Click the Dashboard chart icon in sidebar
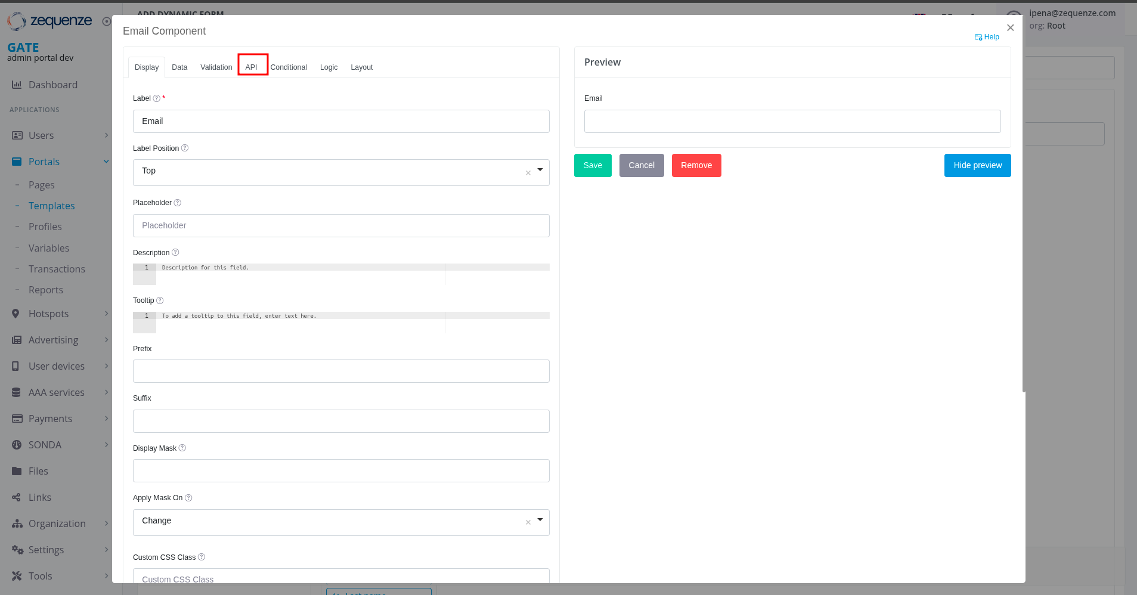The height and width of the screenshot is (595, 1137). pos(17,85)
